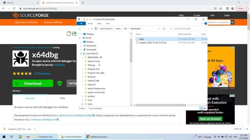Open Open Source Software menu on SourceForge

click(x=26, y=22)
